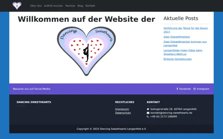This screenshot has height=139, width=223.
Task: Click the envelope icon beside the email
Action: (x=148, y=113)
